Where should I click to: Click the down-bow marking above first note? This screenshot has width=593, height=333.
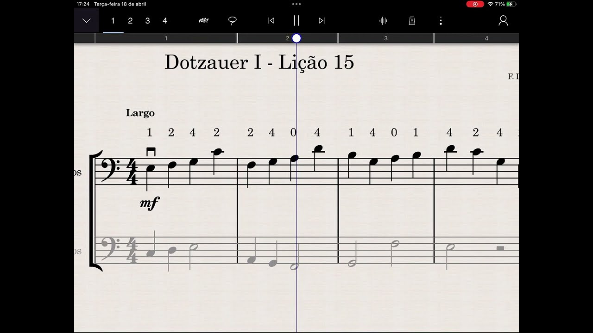[x=150, y=152]
